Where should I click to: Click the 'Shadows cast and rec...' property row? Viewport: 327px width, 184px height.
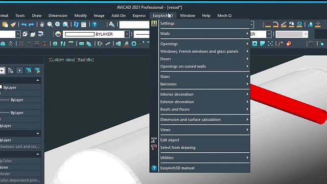[20, 147]
